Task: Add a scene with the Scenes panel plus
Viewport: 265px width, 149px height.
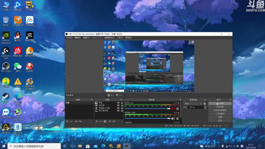Action: click(x=67, y=121)
